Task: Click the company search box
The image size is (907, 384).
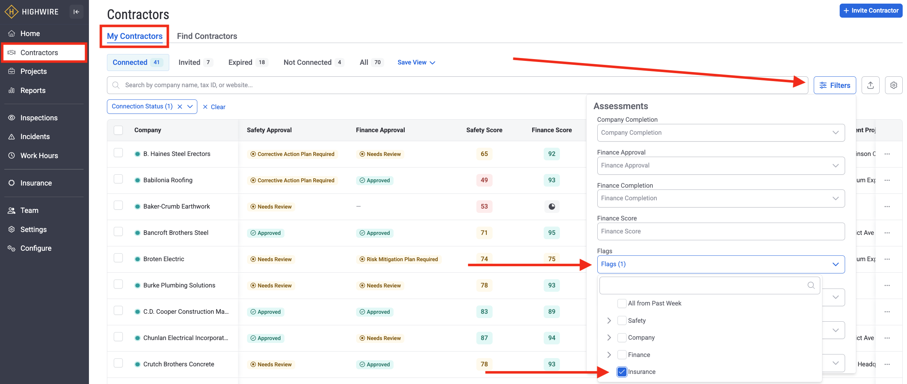Action: (x=457, y=85)
